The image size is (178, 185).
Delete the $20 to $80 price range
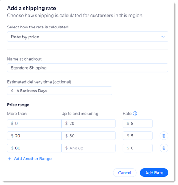coord(164,136)
